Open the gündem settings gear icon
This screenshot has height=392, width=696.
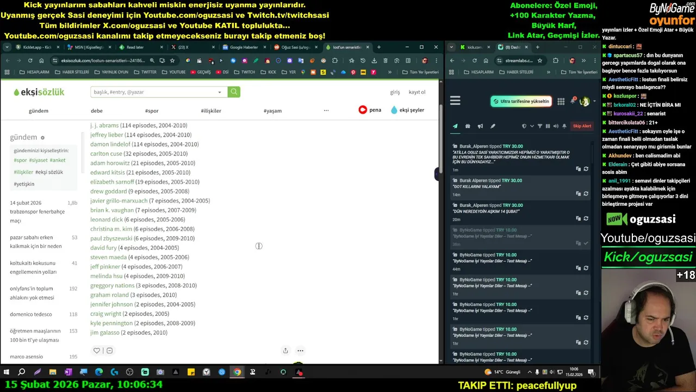click(42, 138)
